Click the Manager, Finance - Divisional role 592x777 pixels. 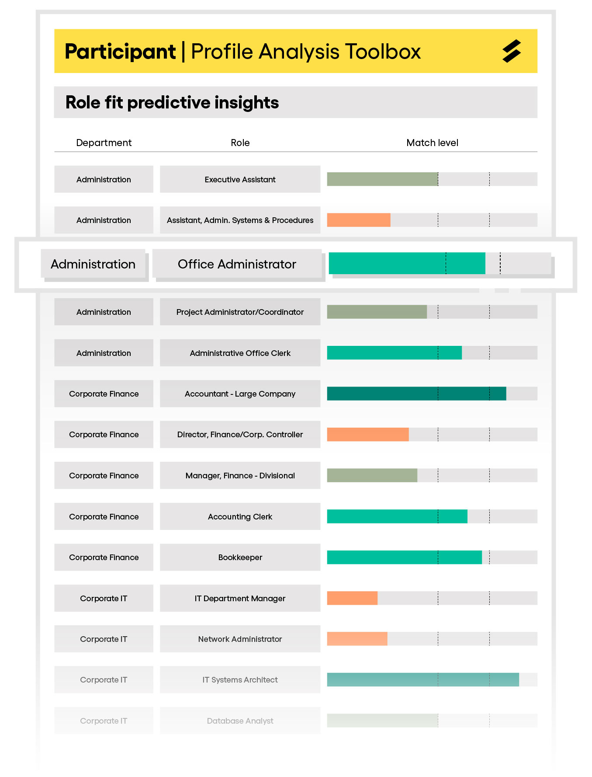click(240, 475)
